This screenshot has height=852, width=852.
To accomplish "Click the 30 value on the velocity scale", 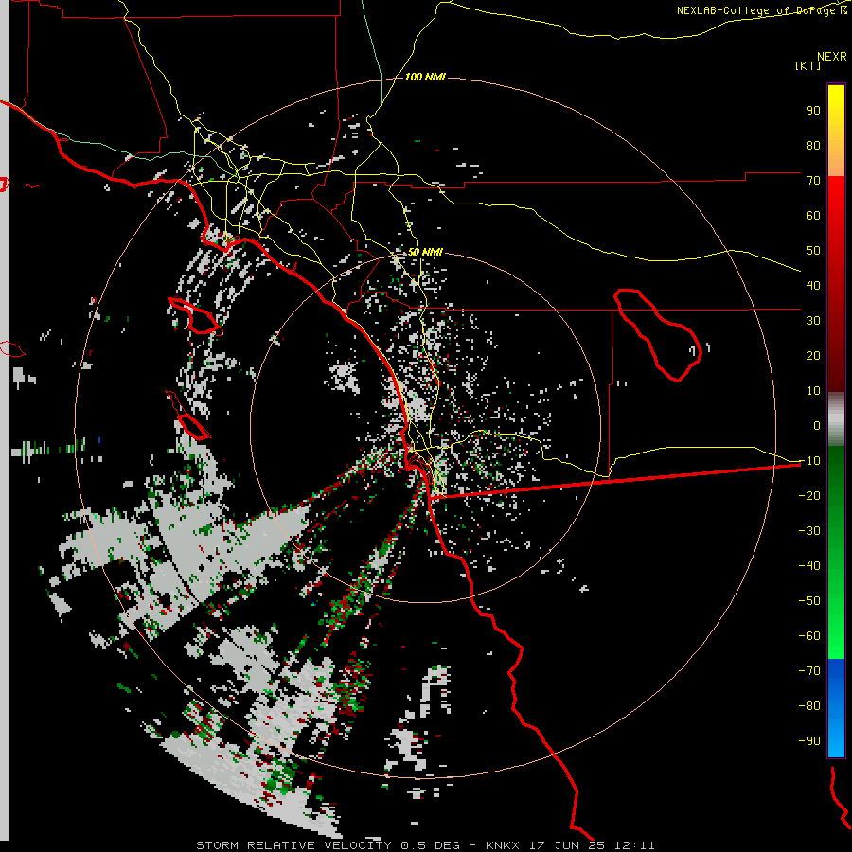I will coord(813,321).
